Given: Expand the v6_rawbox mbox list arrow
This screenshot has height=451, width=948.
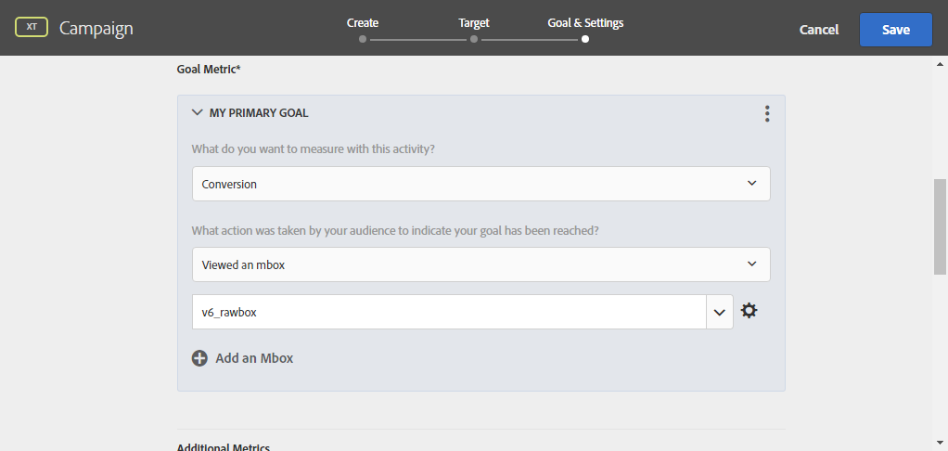Looking at the screenshot, I should (x=720, y=312).
